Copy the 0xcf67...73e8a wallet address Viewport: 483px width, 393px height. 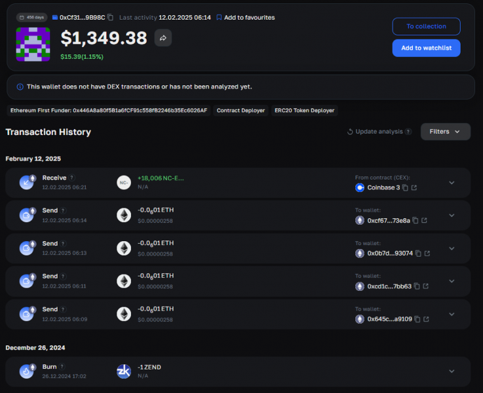click(415, 220)
